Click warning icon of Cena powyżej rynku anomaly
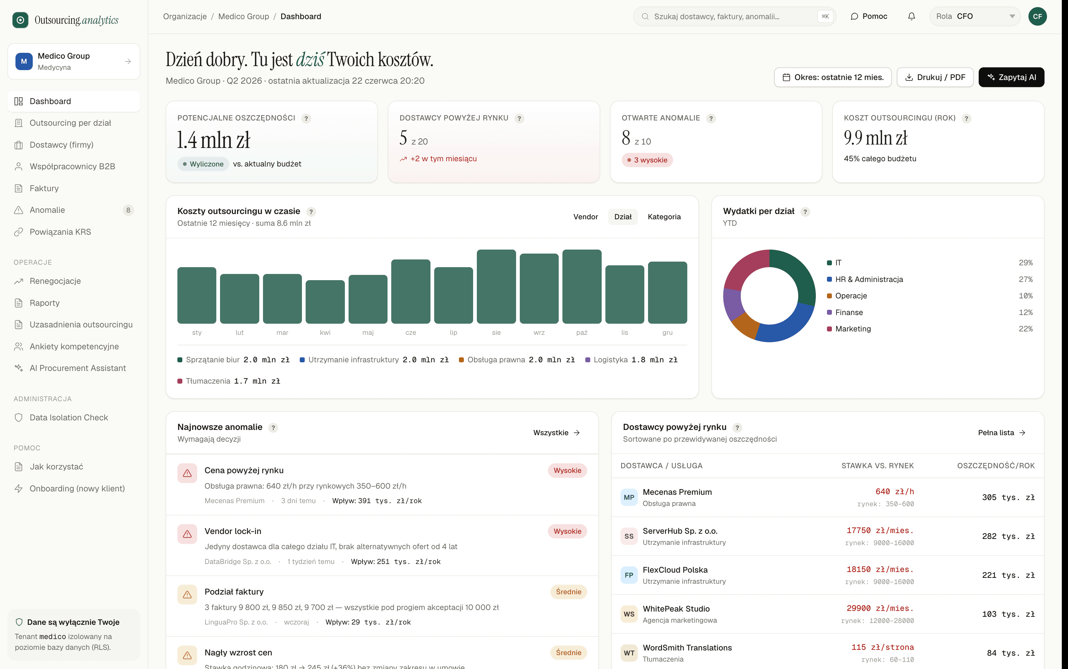The image size is (1068, 669). coord(187,473)
